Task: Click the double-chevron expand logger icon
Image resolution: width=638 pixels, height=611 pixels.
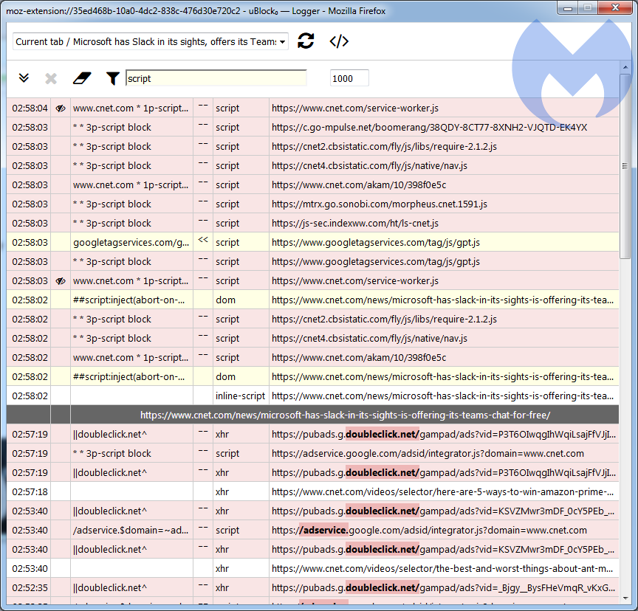Action: pyautogui.click(x=24, y=77)
